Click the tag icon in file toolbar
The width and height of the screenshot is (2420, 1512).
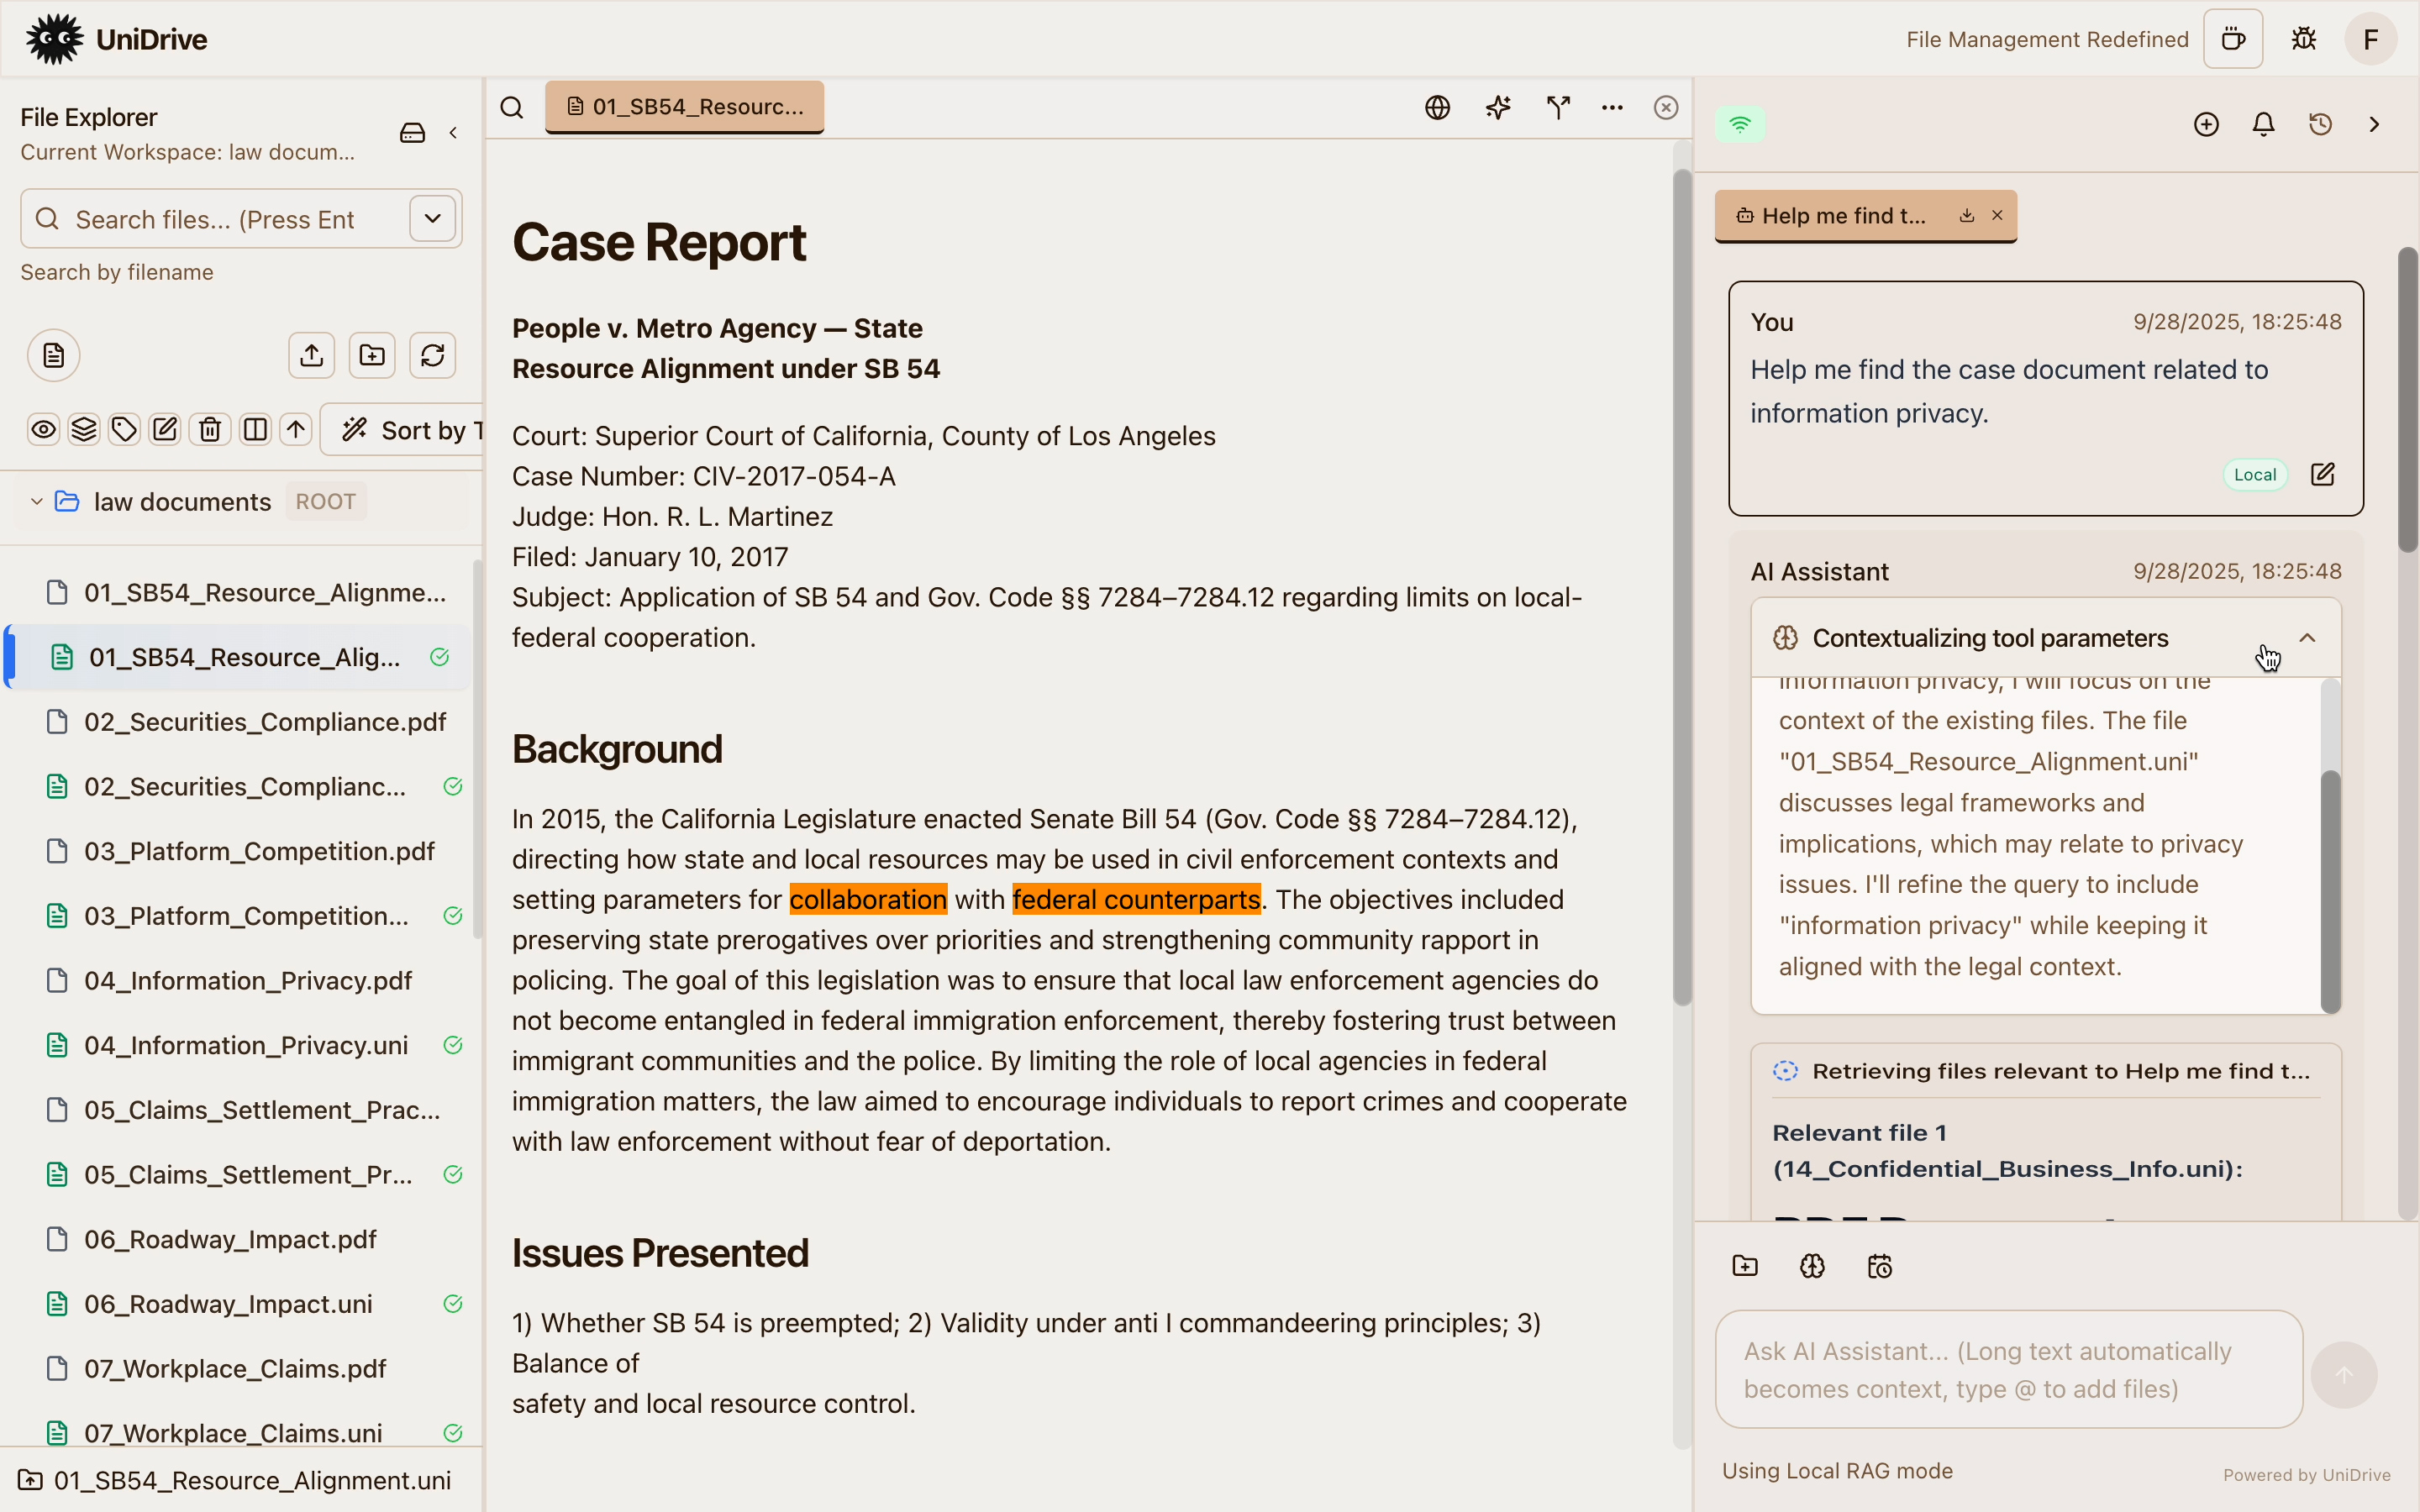124,430
